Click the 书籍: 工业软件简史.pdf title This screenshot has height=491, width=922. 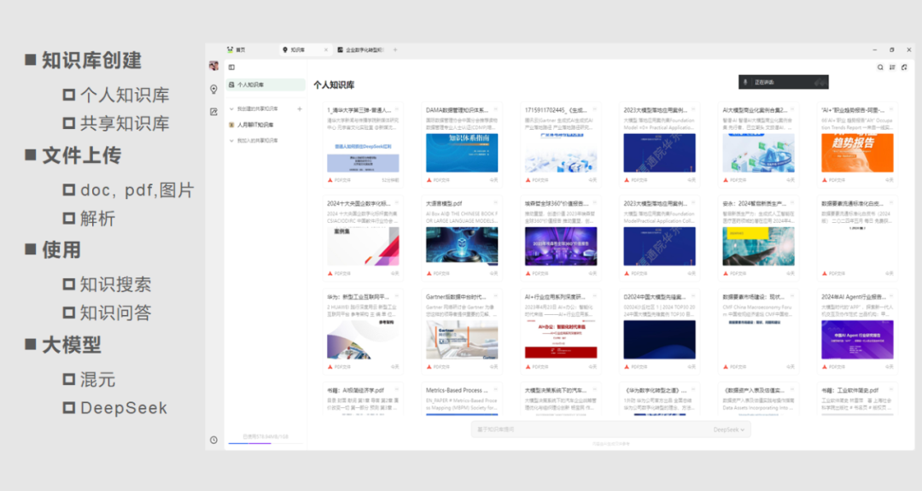point(849,390)
